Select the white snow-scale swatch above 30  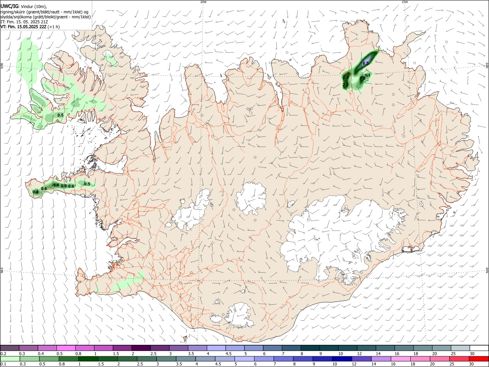point(479,348)
